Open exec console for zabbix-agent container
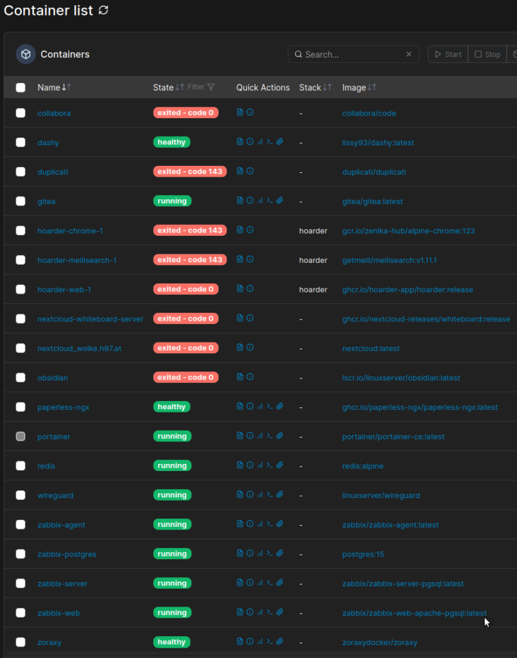The height and width of the screenshot is (658, 517). (x=270, y=523)
